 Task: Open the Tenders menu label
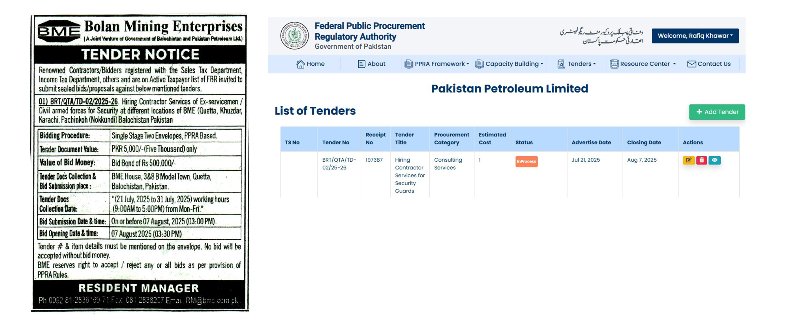tap(579, 64)
